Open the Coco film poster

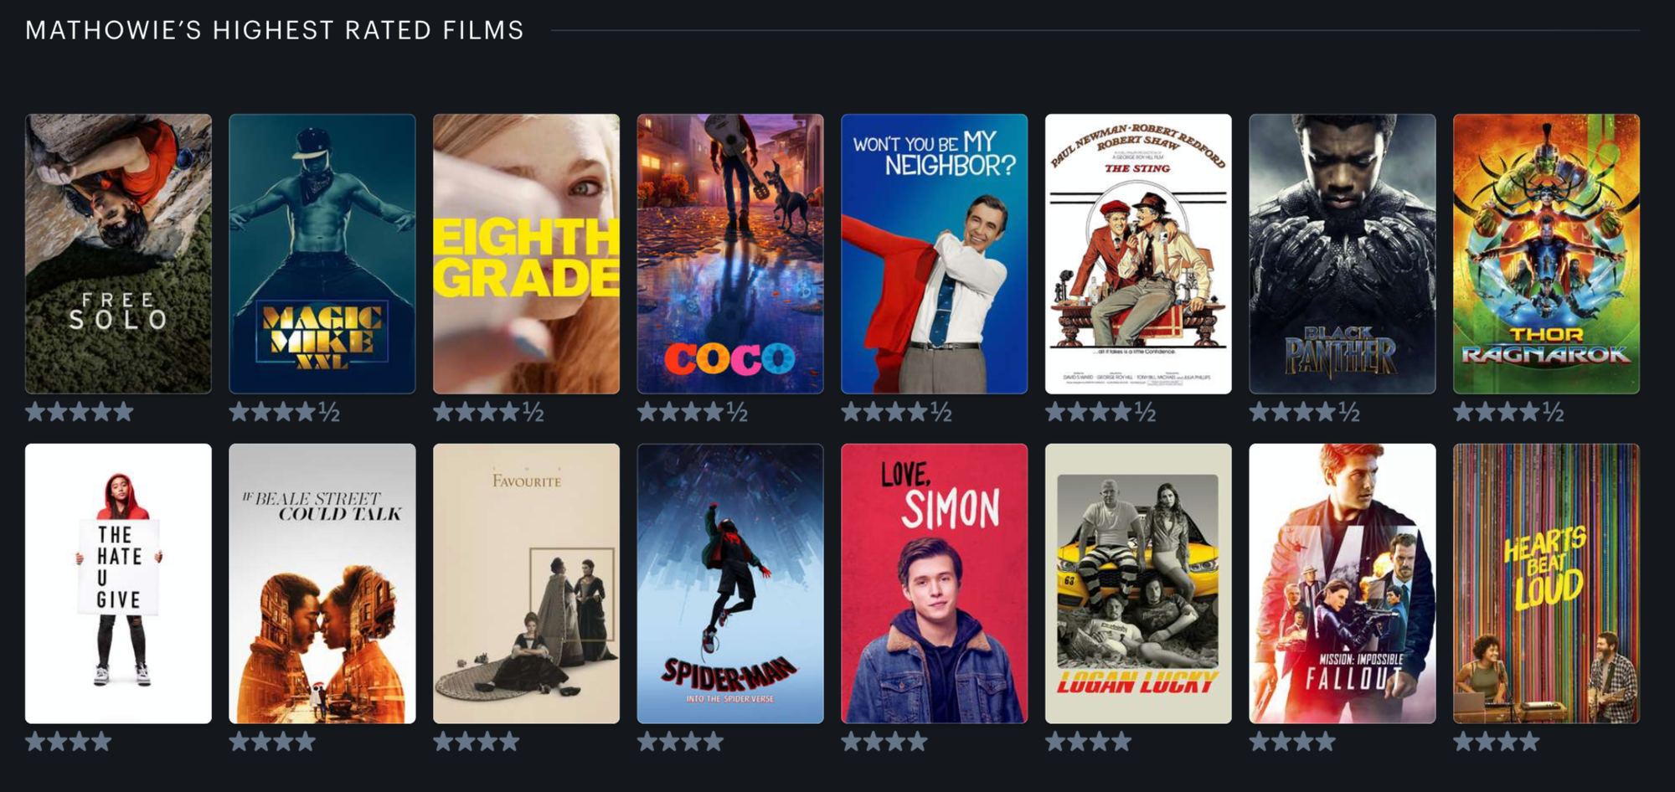[730, 254]
